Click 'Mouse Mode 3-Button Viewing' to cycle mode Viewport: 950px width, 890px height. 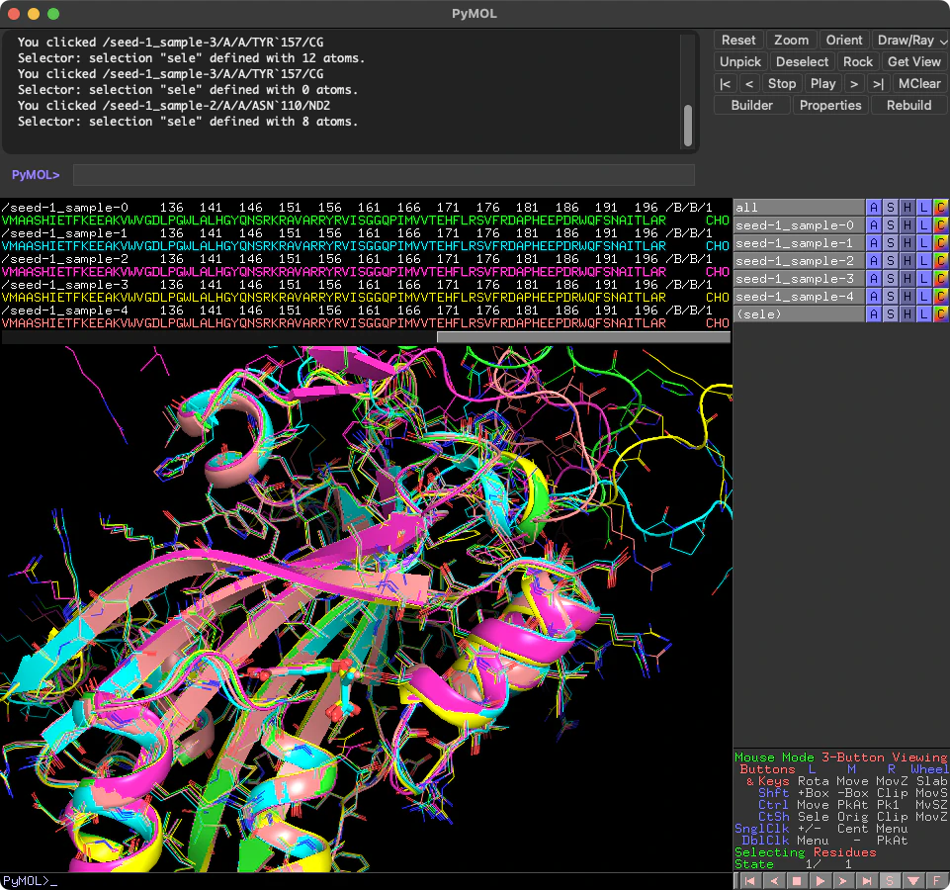840,757
